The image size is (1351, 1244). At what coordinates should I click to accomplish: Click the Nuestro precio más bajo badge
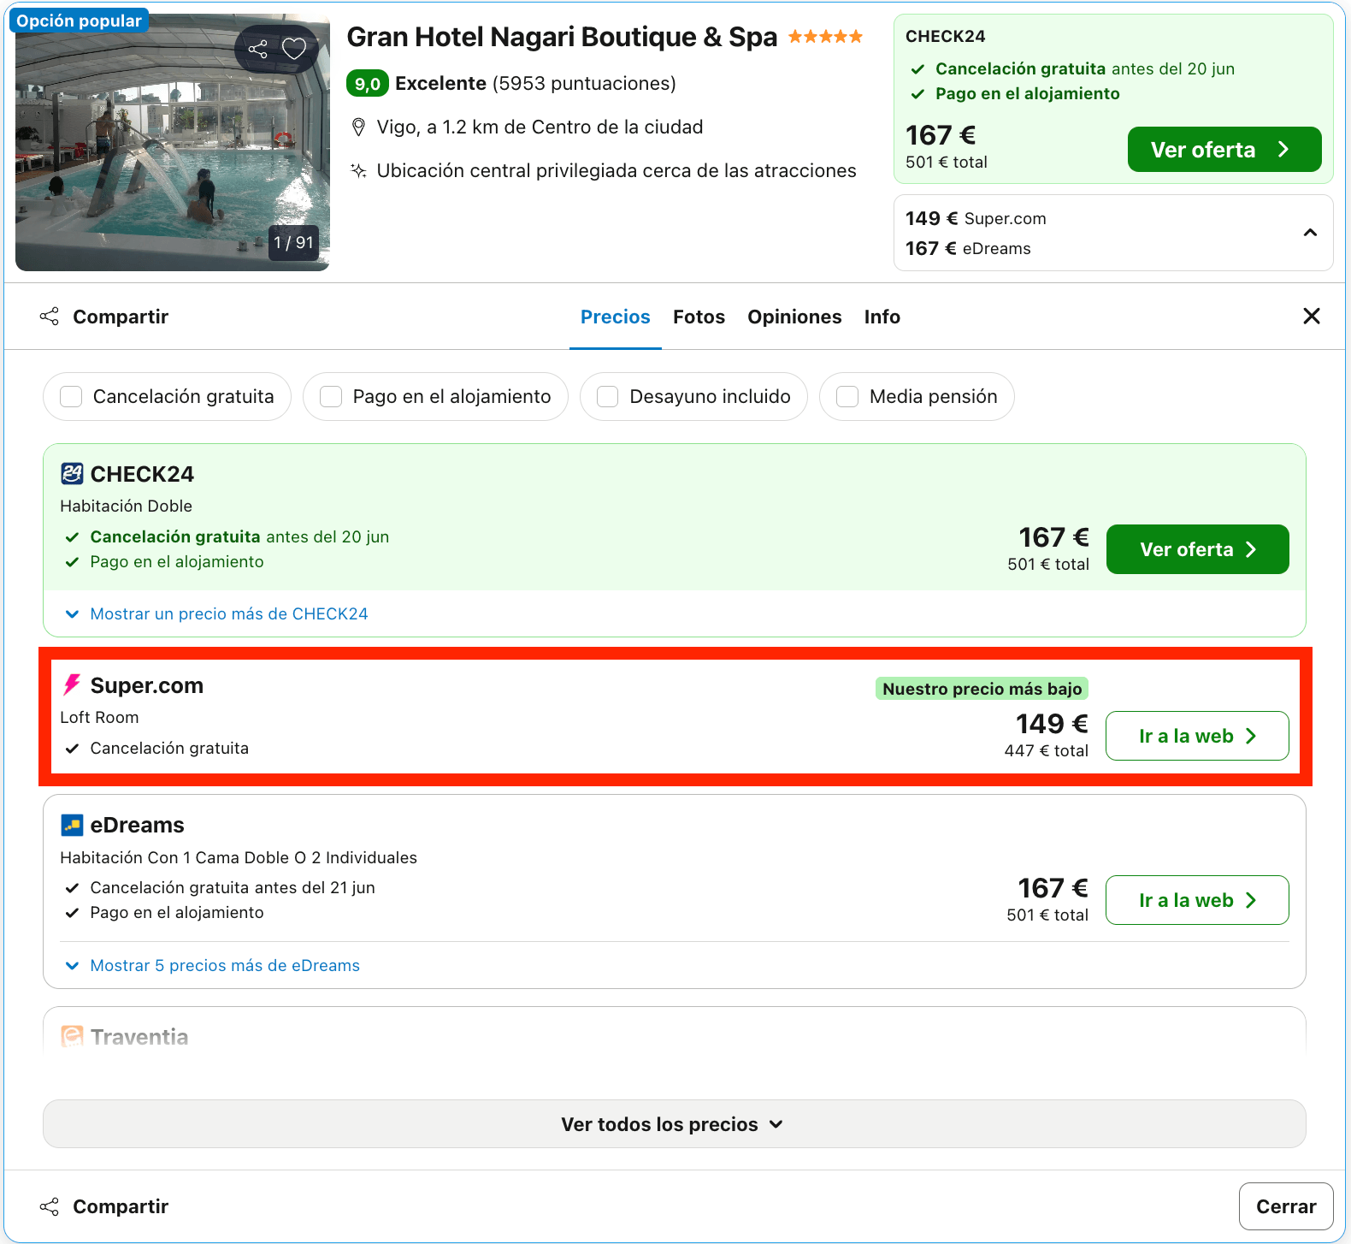coord(982,689)
